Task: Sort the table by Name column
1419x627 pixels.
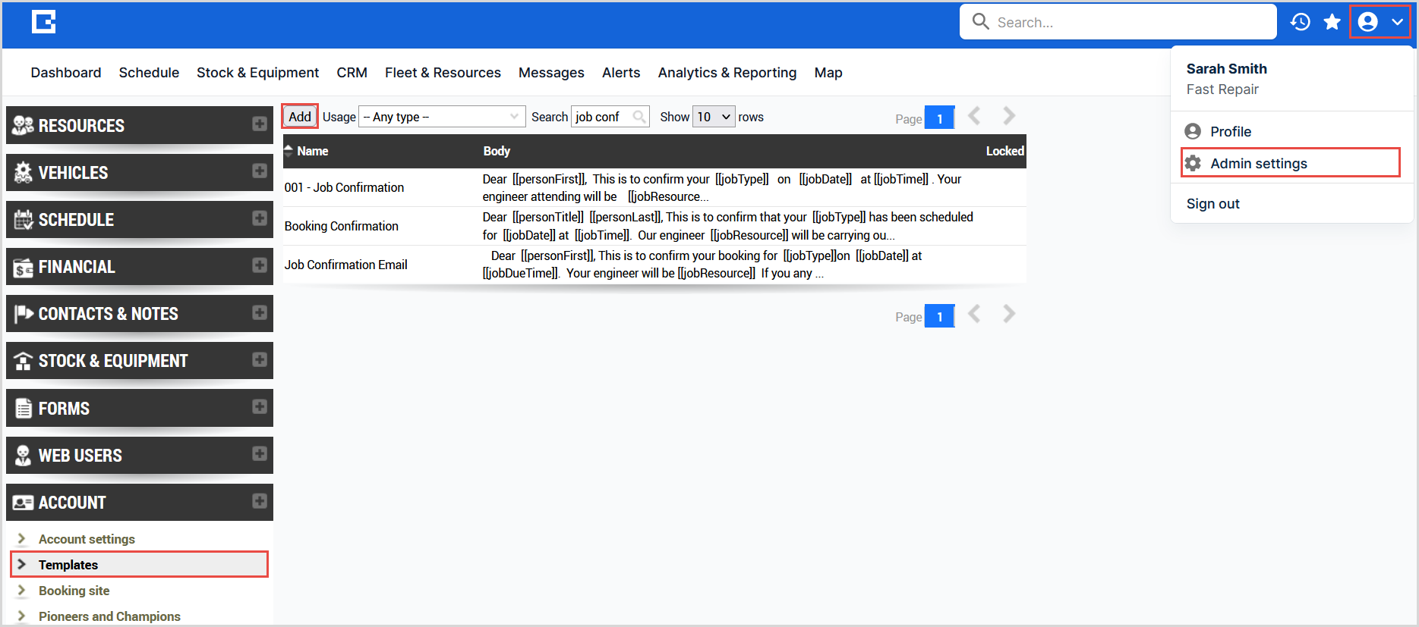Action: pos(312,151)
